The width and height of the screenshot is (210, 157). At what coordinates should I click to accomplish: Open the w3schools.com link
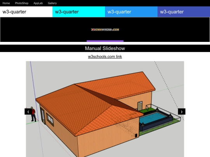[105, 57]
